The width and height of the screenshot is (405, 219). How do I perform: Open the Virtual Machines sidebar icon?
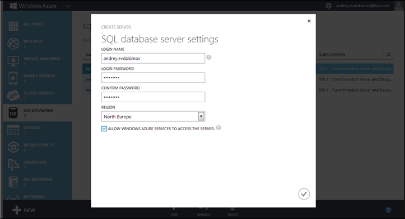point(13,61)
